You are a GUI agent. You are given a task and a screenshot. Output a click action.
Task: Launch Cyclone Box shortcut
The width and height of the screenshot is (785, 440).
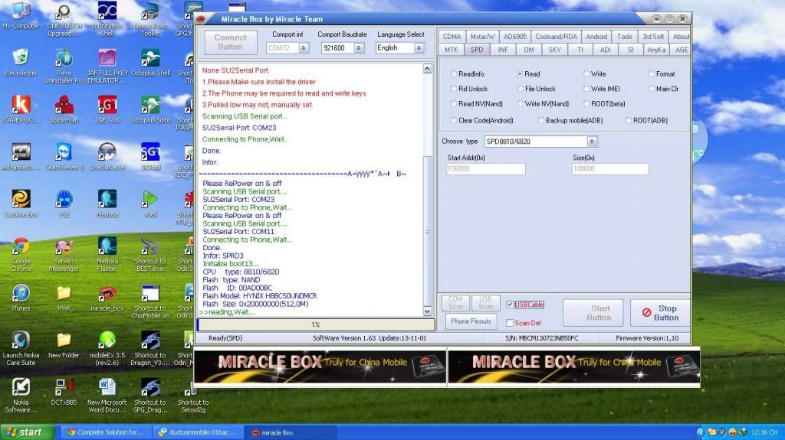pyautogui.click(x=21, y=204)
